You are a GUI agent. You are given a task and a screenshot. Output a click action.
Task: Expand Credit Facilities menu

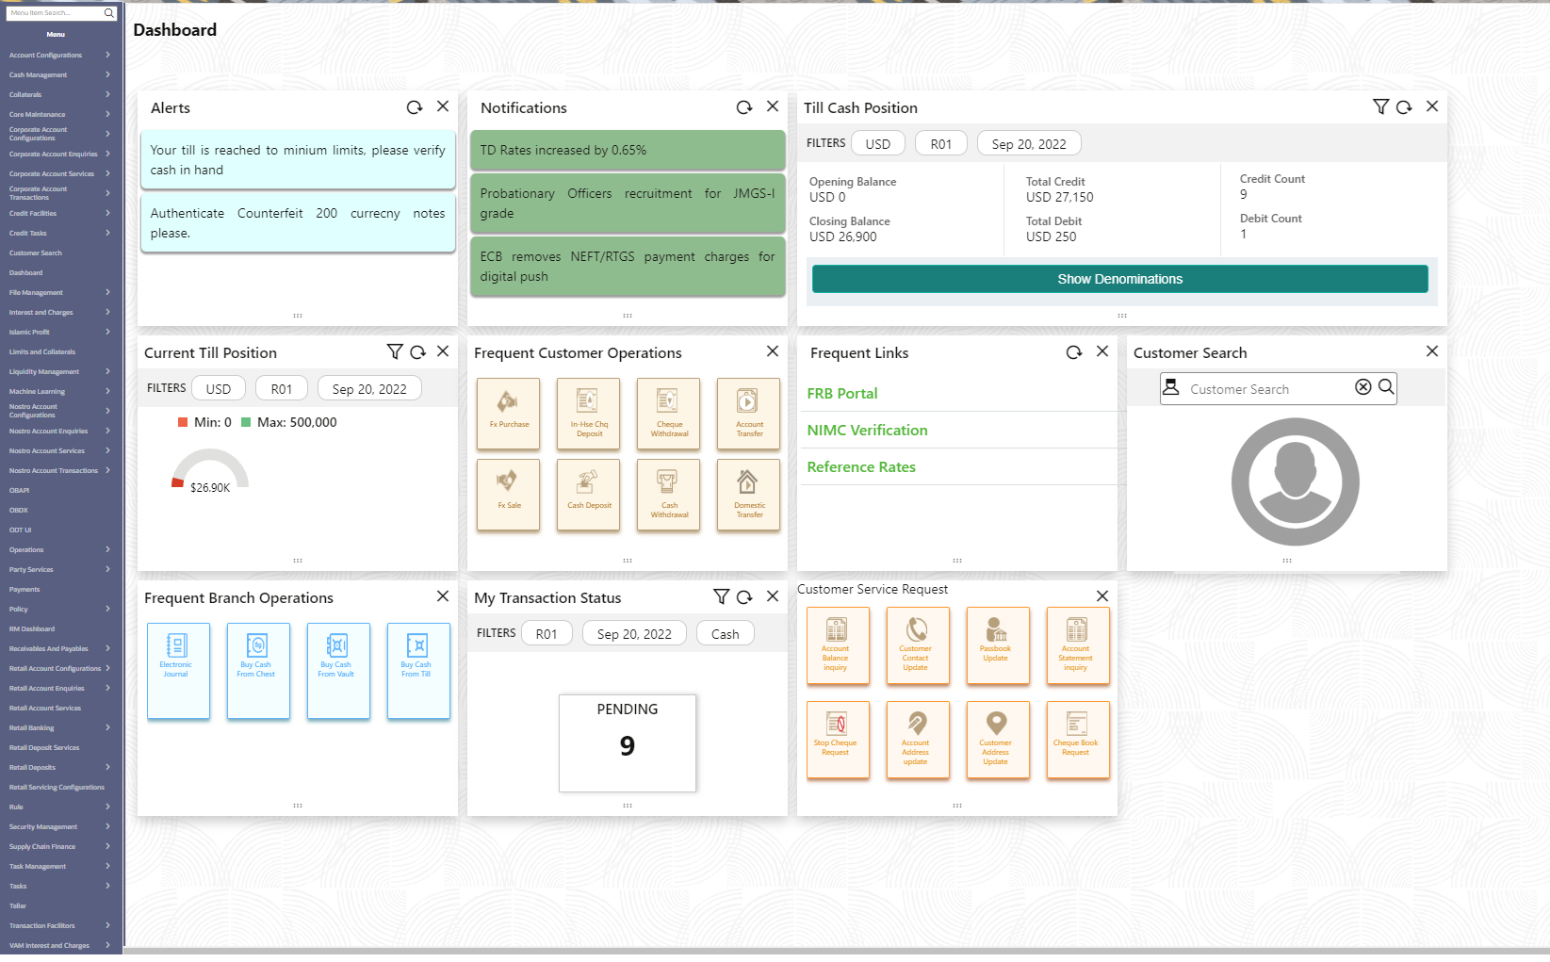coord(107,213)
